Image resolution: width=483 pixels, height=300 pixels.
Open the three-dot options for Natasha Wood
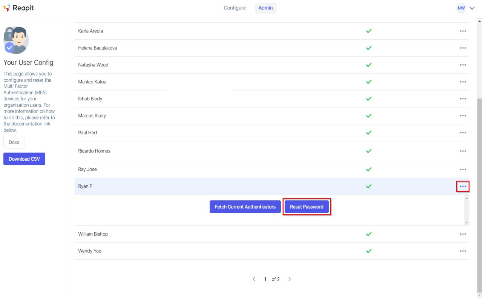(x=463, y=65)
